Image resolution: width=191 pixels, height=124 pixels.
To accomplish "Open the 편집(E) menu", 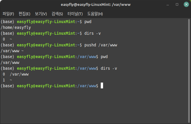I will [24, 14].
